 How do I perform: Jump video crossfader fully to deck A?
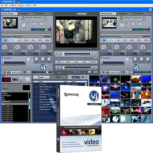point(56,53)
